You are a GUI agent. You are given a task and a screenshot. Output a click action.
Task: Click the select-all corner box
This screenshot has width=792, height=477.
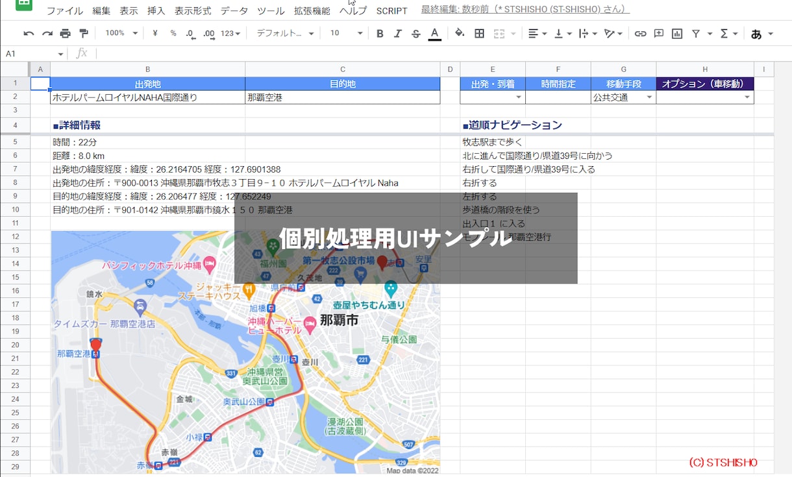pyautogui.click(x=15, y=69)
